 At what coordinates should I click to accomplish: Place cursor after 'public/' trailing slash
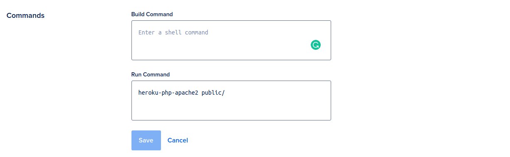tap(225, 93)
